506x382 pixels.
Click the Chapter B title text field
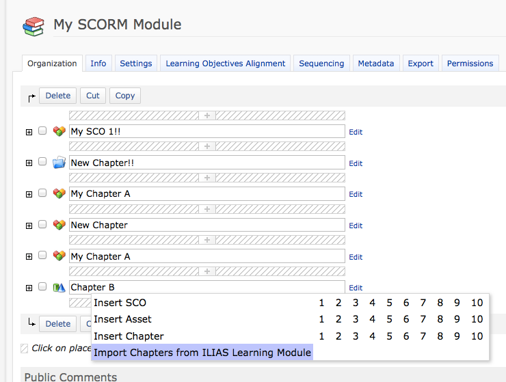pyautogui.click(x=207, y=287)
